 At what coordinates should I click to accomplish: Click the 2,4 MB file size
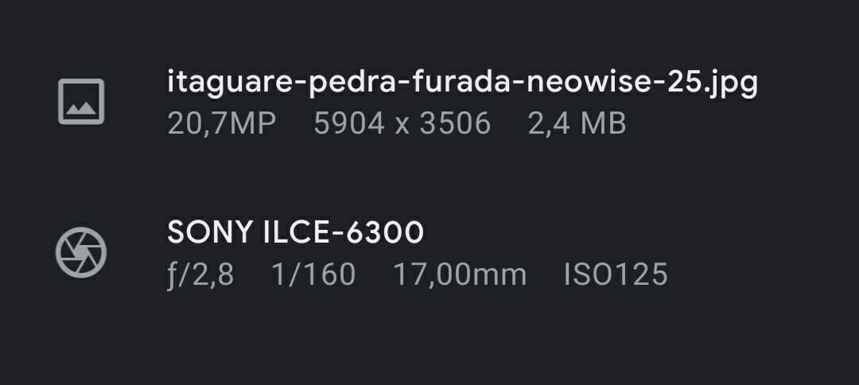[577, 123]
